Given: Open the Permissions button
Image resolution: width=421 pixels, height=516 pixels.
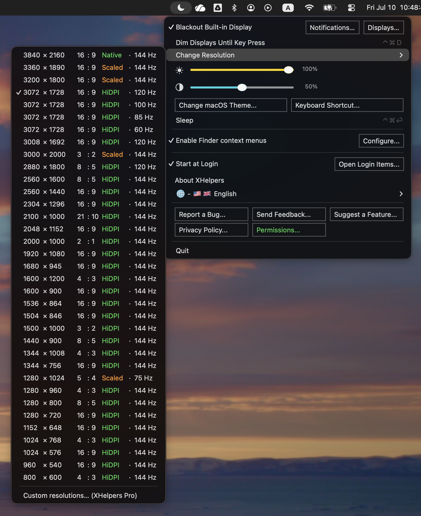Looking at the screenshot, I should pos(289,230).
